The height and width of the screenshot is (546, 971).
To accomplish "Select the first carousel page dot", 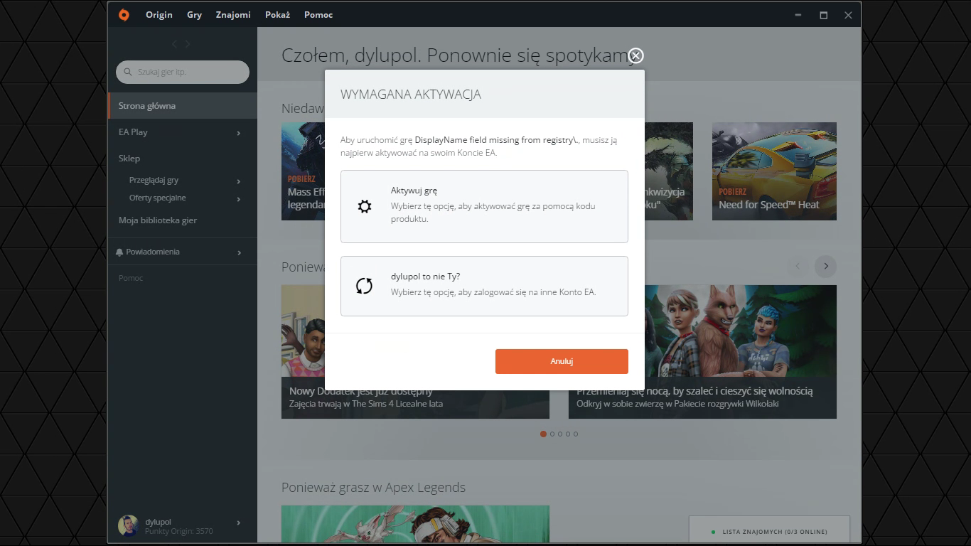I will click(x=544, y=434).
